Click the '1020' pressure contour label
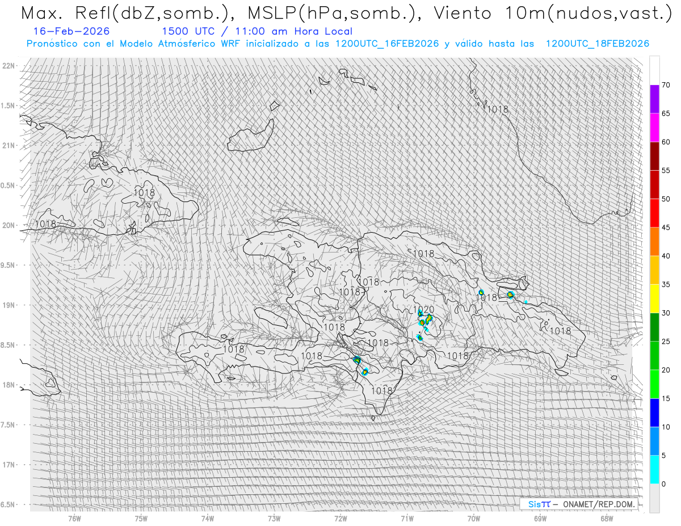681x526 pixels. 423,310
